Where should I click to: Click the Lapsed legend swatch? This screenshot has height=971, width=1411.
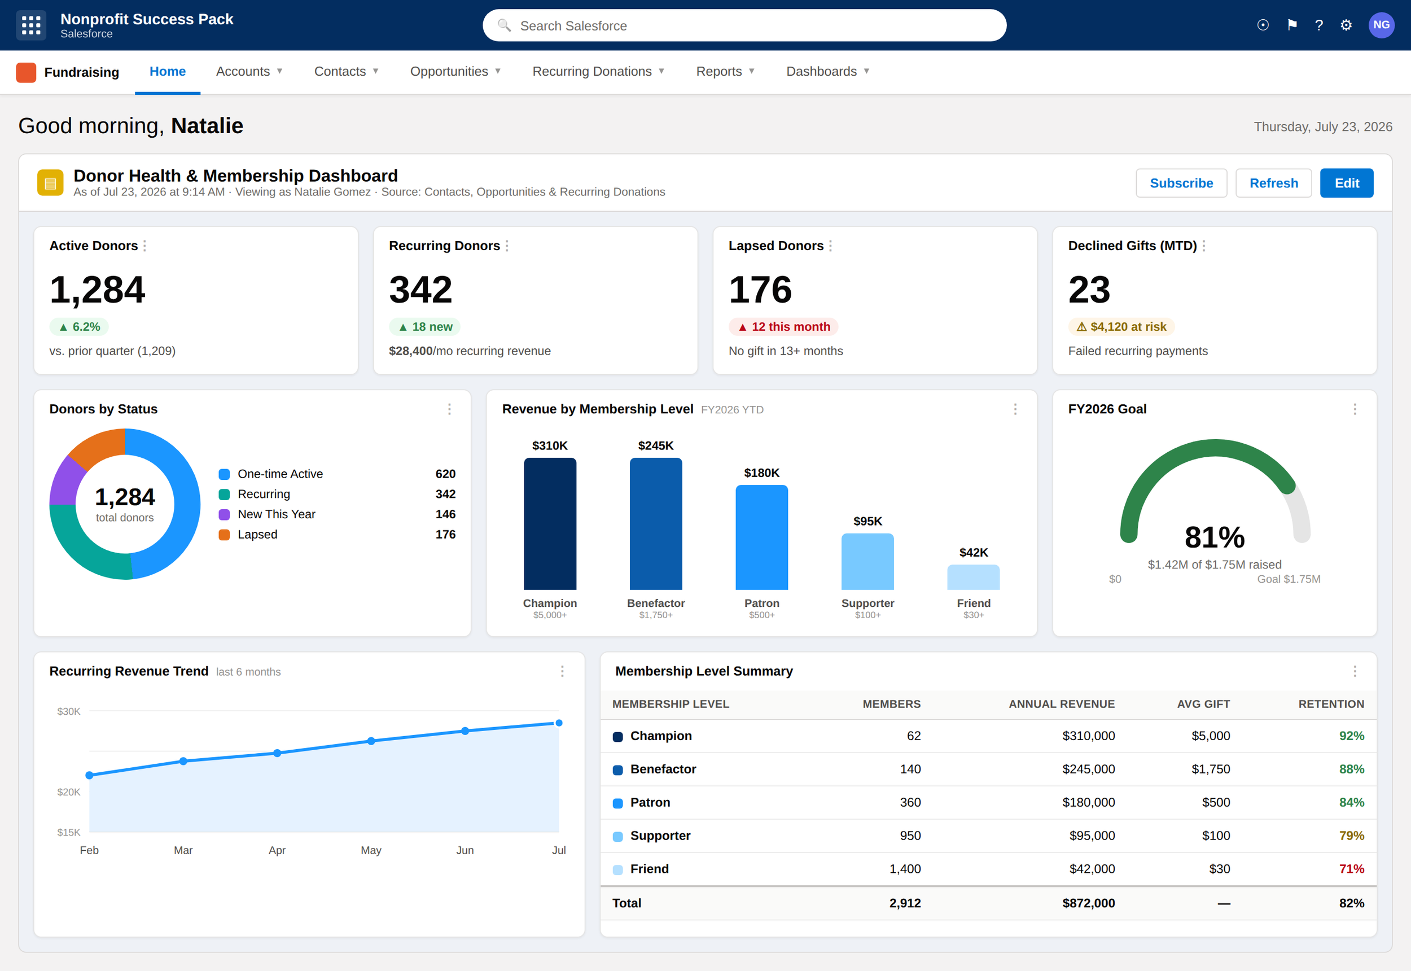click(x=225, y=535)
